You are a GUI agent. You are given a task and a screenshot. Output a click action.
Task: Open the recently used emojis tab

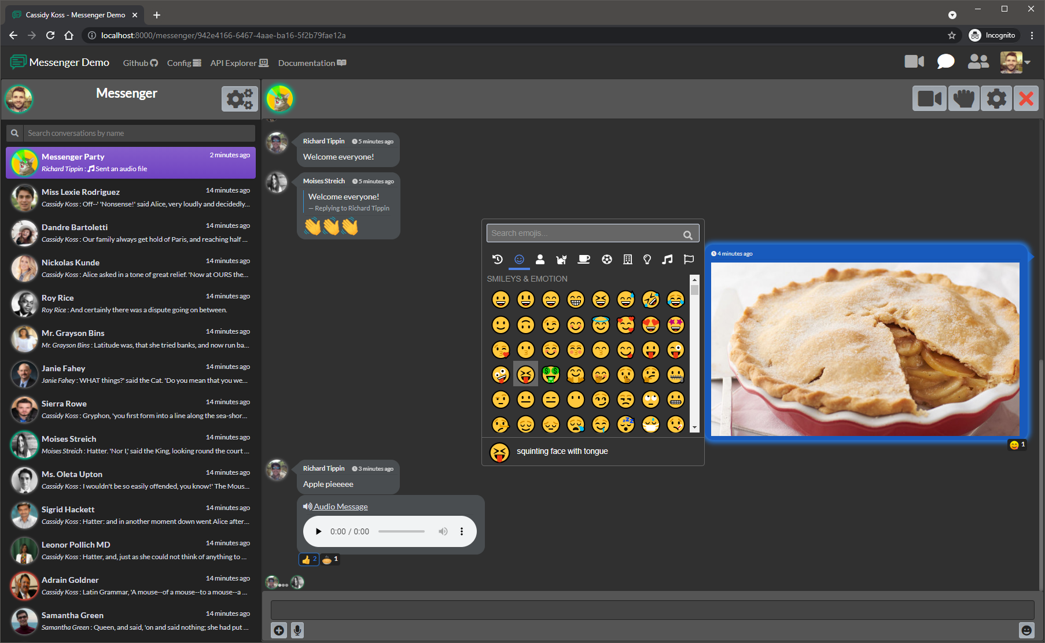(497, 260)
